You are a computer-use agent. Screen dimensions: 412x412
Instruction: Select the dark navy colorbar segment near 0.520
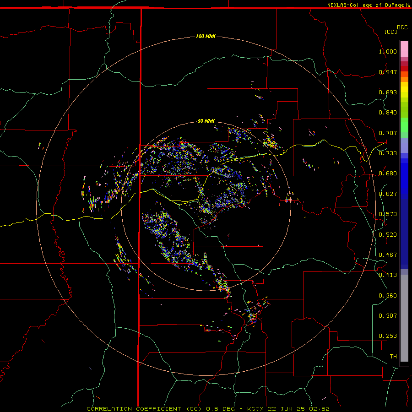point(404,234)
